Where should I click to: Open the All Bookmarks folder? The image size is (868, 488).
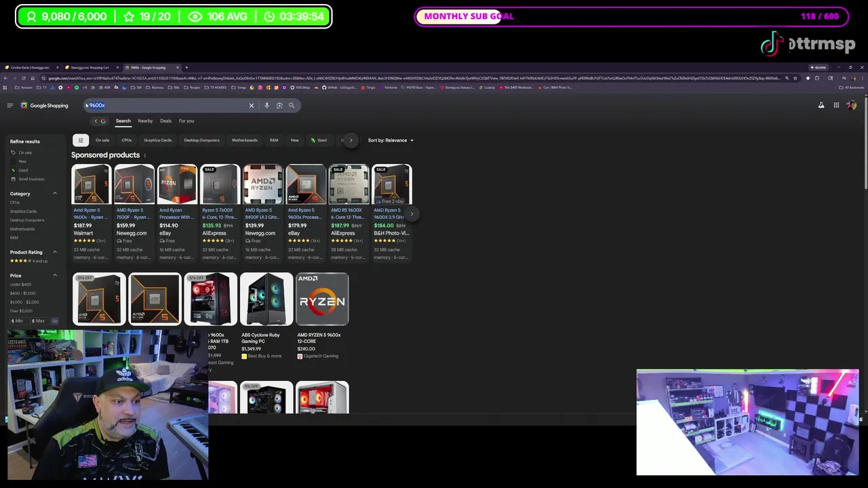pos(852,87)
